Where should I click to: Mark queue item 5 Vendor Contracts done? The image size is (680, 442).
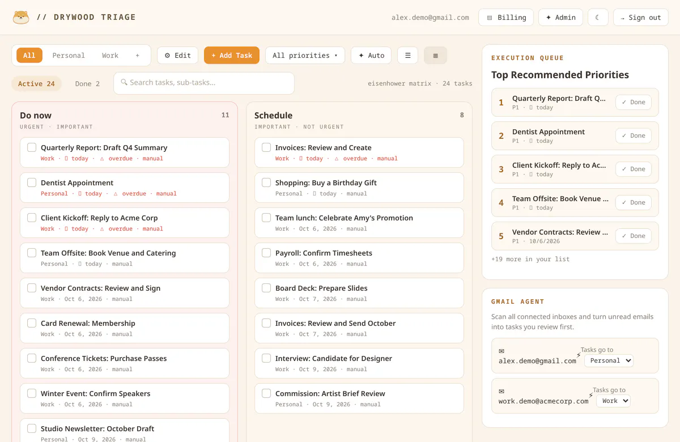(x=634, y=236)
